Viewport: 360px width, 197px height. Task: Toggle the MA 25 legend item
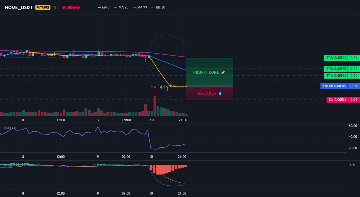pyautogui.click(x=121, y=7)
